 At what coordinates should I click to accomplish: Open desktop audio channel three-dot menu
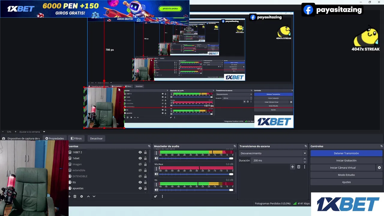(156, 153)
